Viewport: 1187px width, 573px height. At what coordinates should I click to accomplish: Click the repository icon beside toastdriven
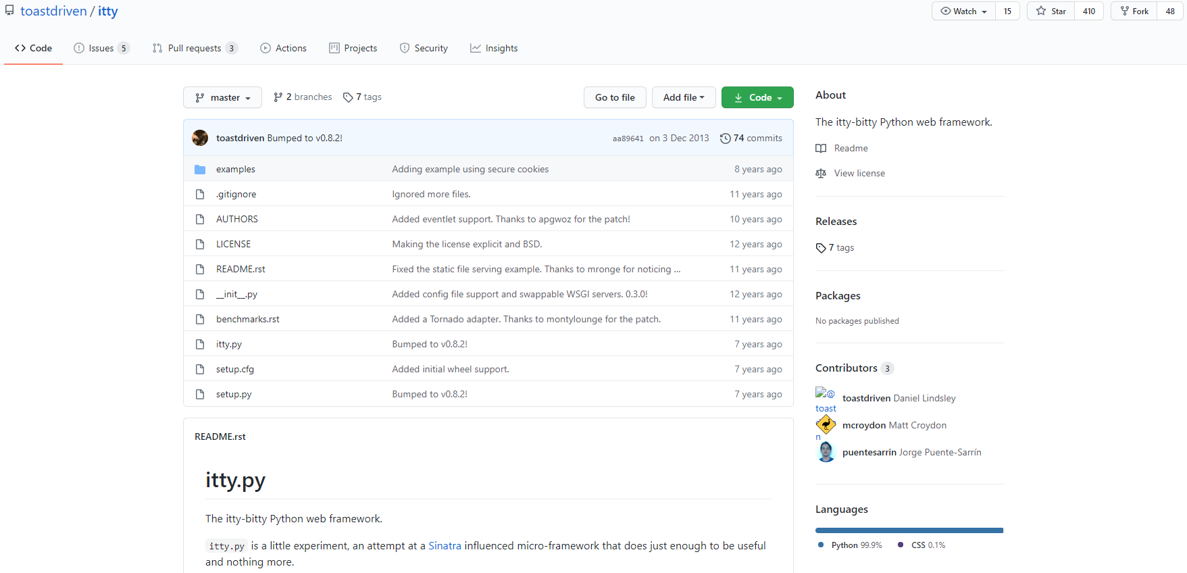[9, 10]
